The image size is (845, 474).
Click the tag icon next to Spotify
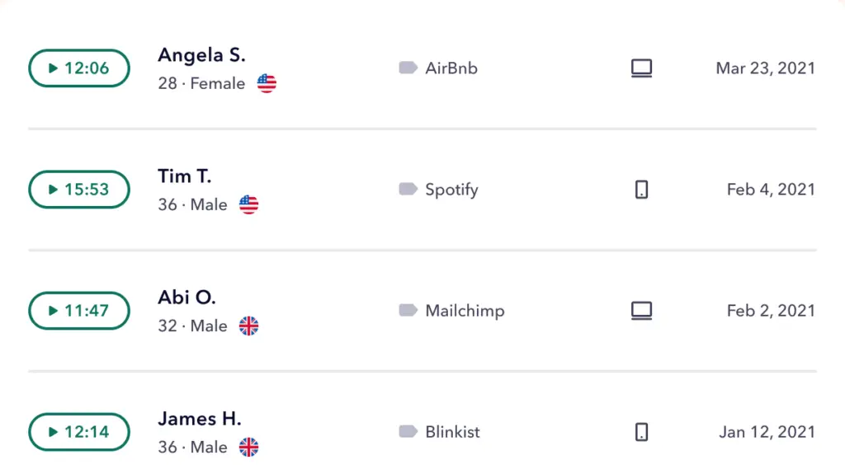click(408, 190)
